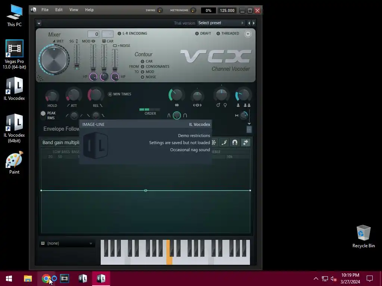Open the Recycle Bin on desktop
382x286 pixels.
[363, 236]
